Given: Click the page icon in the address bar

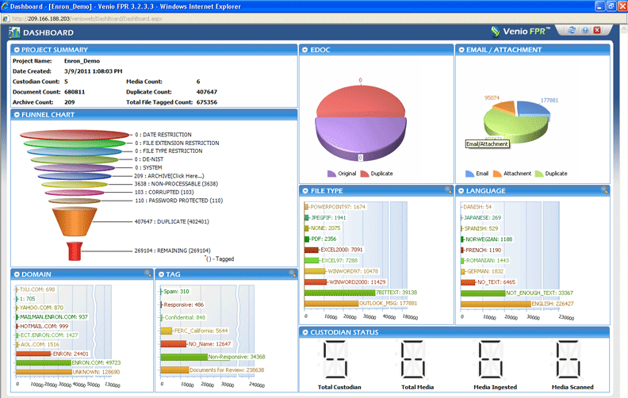Looking at the screenshot, I should click(6, 18).
